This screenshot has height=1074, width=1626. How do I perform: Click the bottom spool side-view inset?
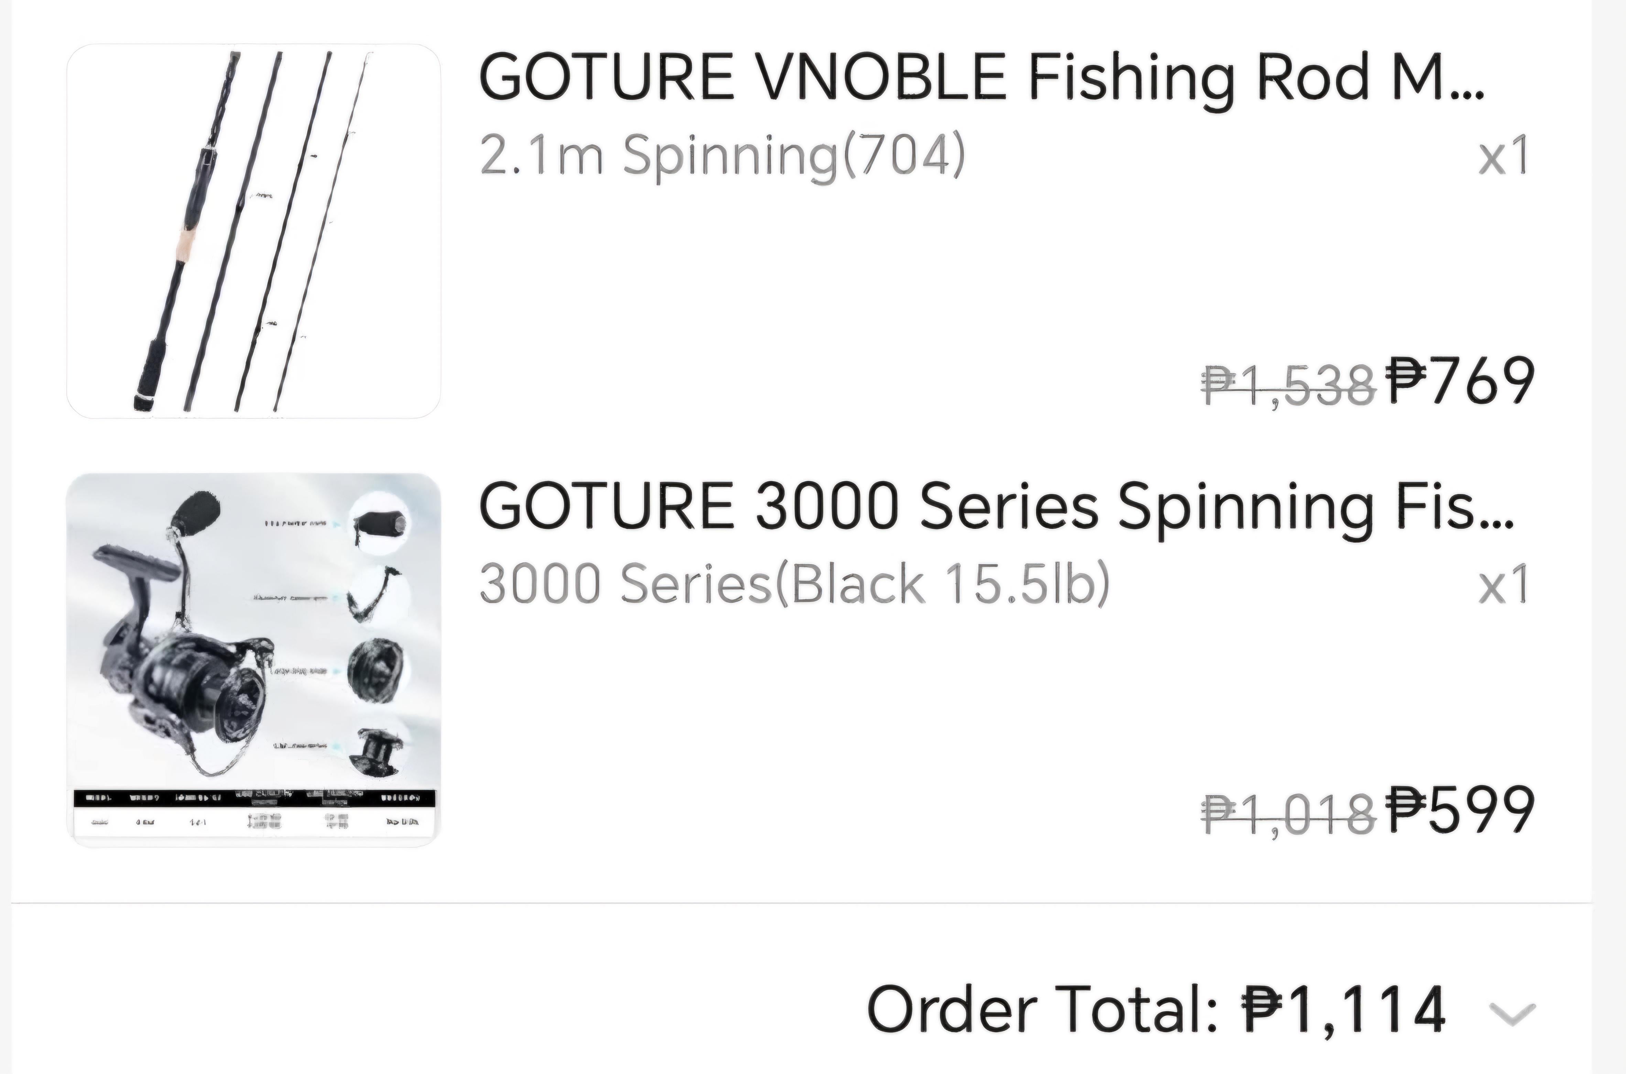378,747
